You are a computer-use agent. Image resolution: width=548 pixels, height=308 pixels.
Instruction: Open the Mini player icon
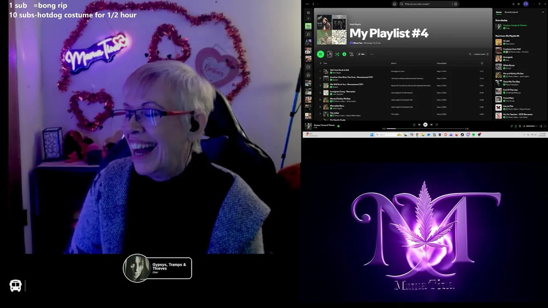click(x=541, y=126)
